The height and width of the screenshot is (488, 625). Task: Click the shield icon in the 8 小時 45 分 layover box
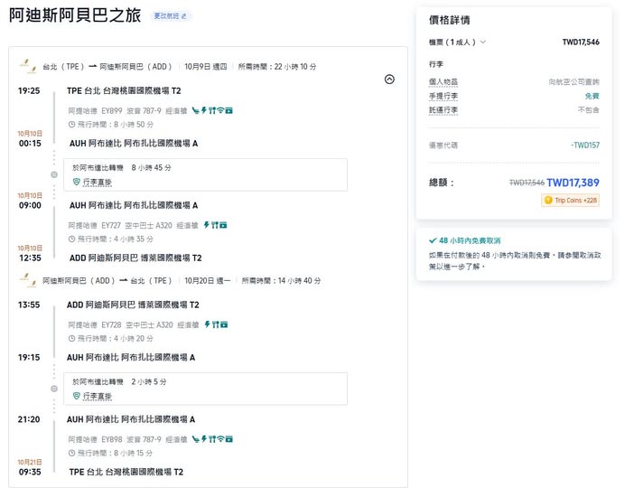click(x=77, y=182)
